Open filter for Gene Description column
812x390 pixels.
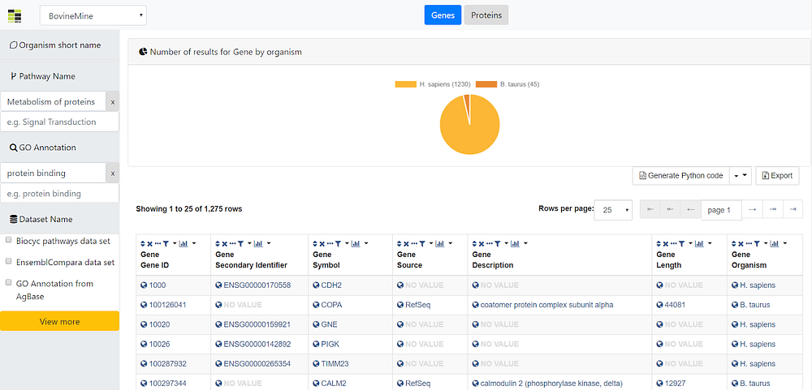point(497,243)
